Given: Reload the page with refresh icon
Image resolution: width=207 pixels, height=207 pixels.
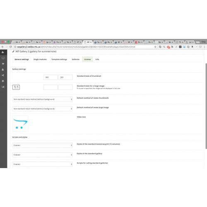Looking at the screenshot, I should click(x=10, y=47).
